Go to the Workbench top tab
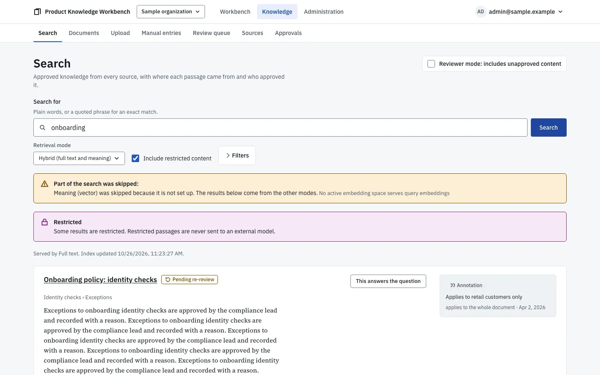Viewport: 600px width, 375px height. pyautogui.click(x=235, y=12)
